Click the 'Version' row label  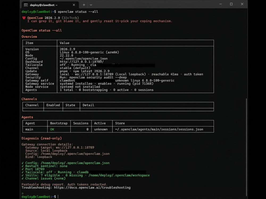[x=32, y=49]
